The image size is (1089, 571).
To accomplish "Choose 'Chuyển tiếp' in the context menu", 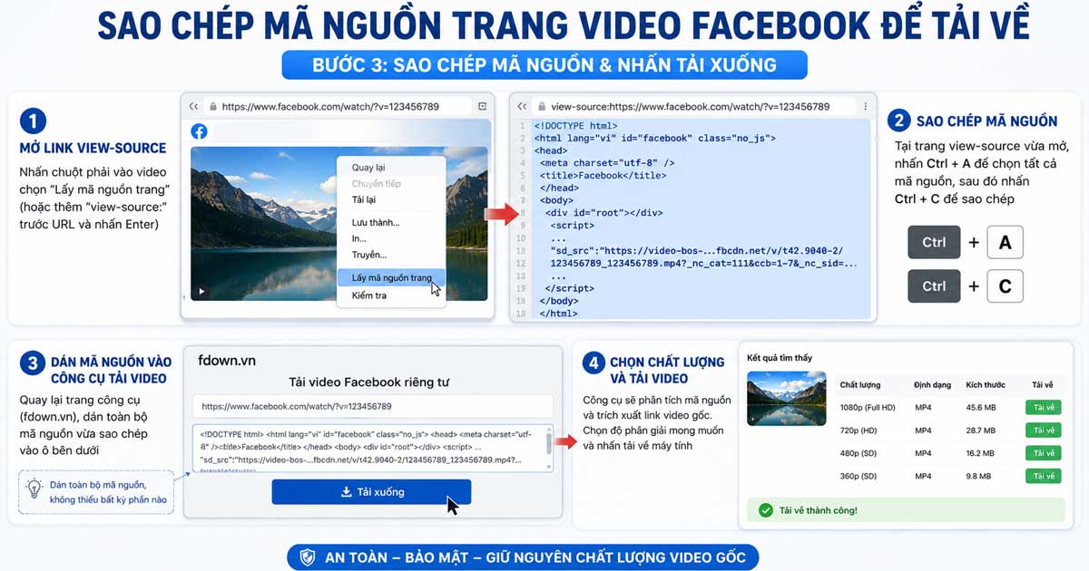I will [377, 183].
